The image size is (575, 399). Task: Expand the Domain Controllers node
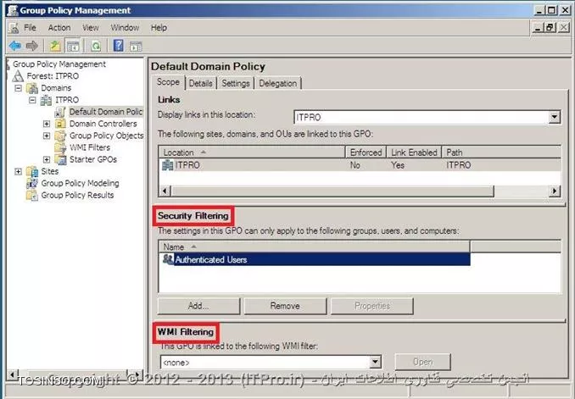click(47, 124)
